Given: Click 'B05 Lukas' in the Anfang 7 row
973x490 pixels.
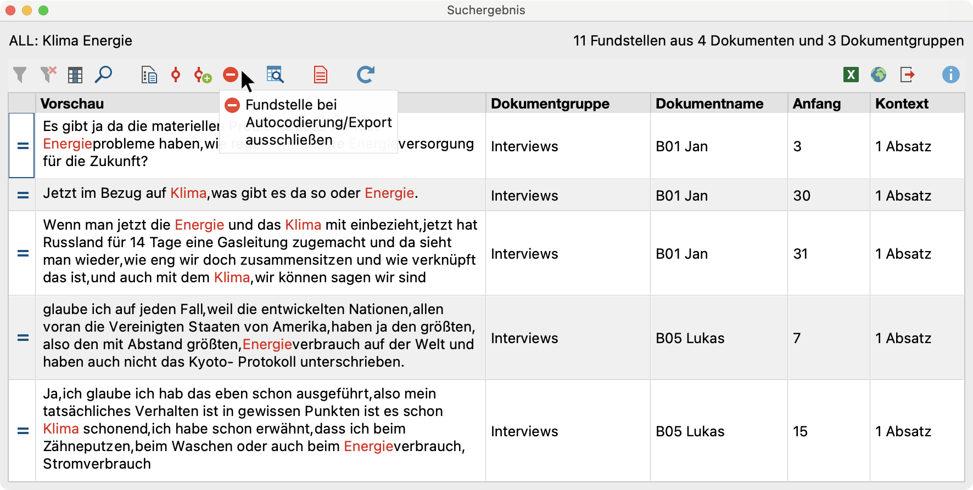Looking at the screenshot, I should (x=690, y=338).
